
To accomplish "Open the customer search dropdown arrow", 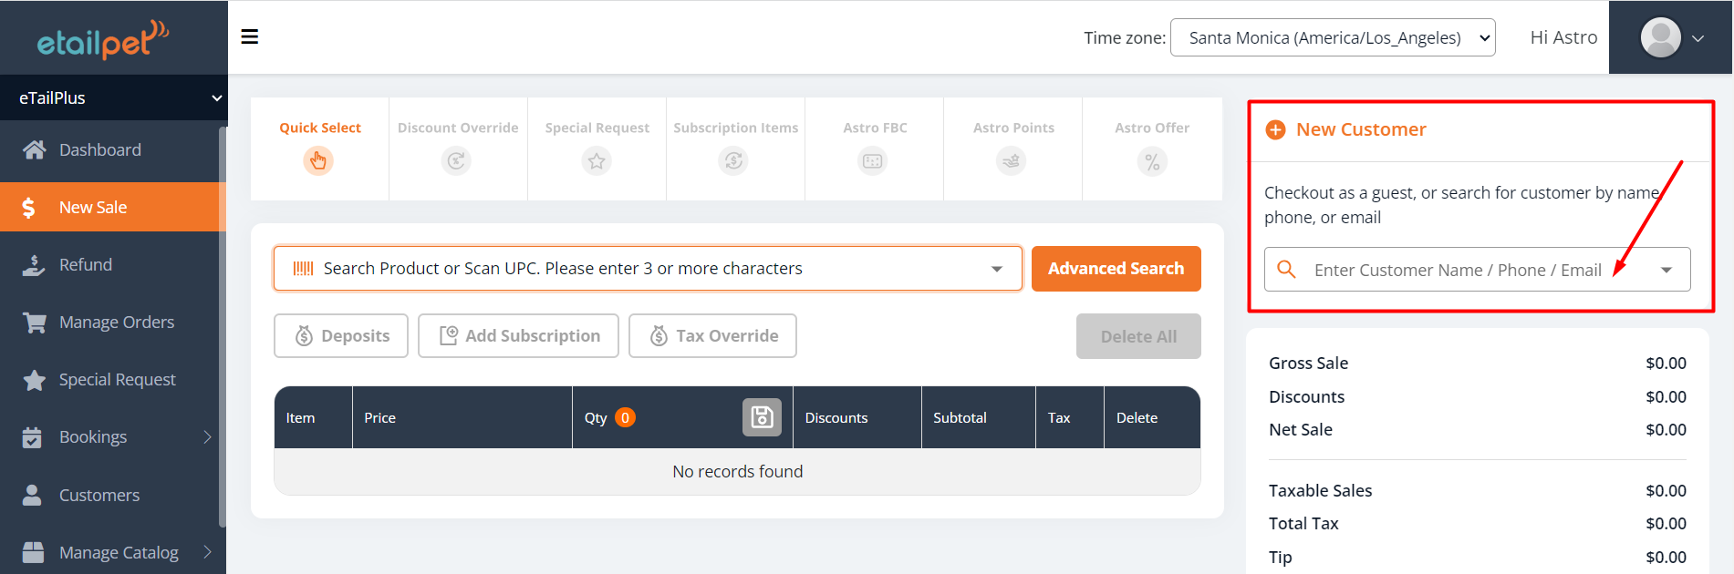I will [1667, 270].
